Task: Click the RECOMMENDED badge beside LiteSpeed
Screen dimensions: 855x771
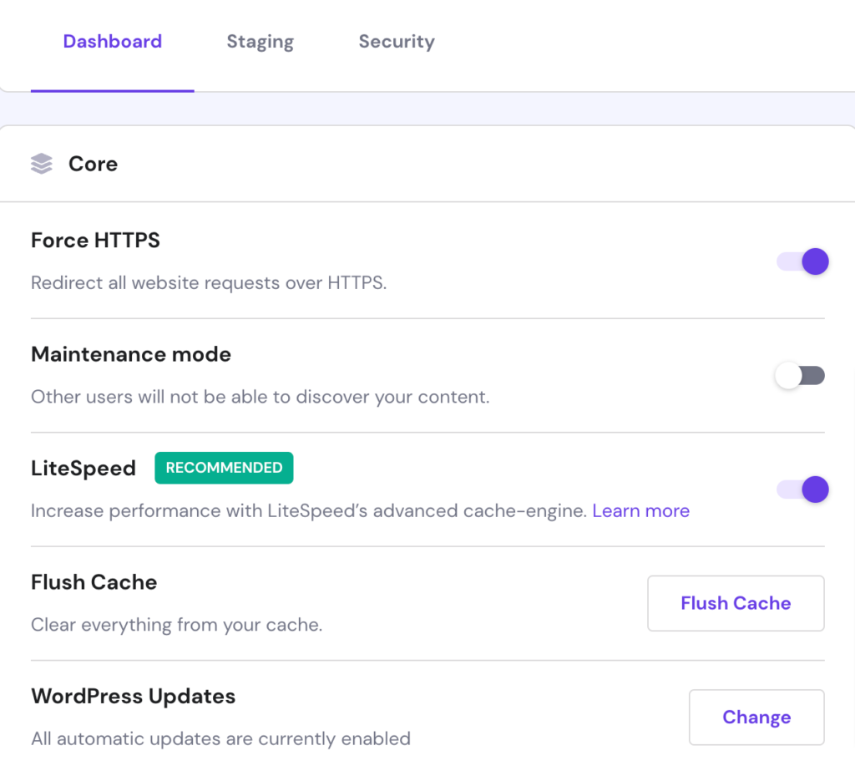Action: pos(224,468)
